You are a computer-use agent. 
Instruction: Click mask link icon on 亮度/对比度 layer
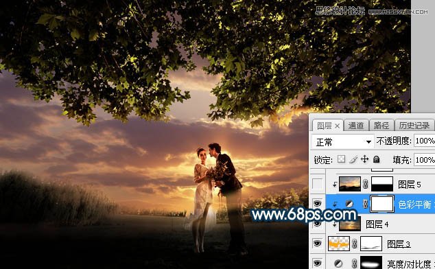[x=354, y=263]
